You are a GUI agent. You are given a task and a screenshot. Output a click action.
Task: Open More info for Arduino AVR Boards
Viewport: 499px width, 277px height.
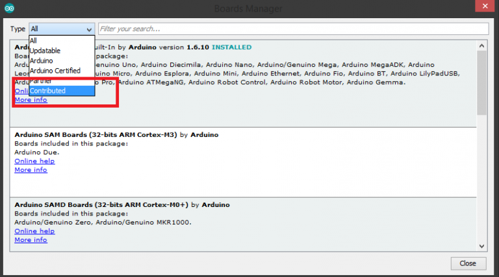(x=31, y=100)
